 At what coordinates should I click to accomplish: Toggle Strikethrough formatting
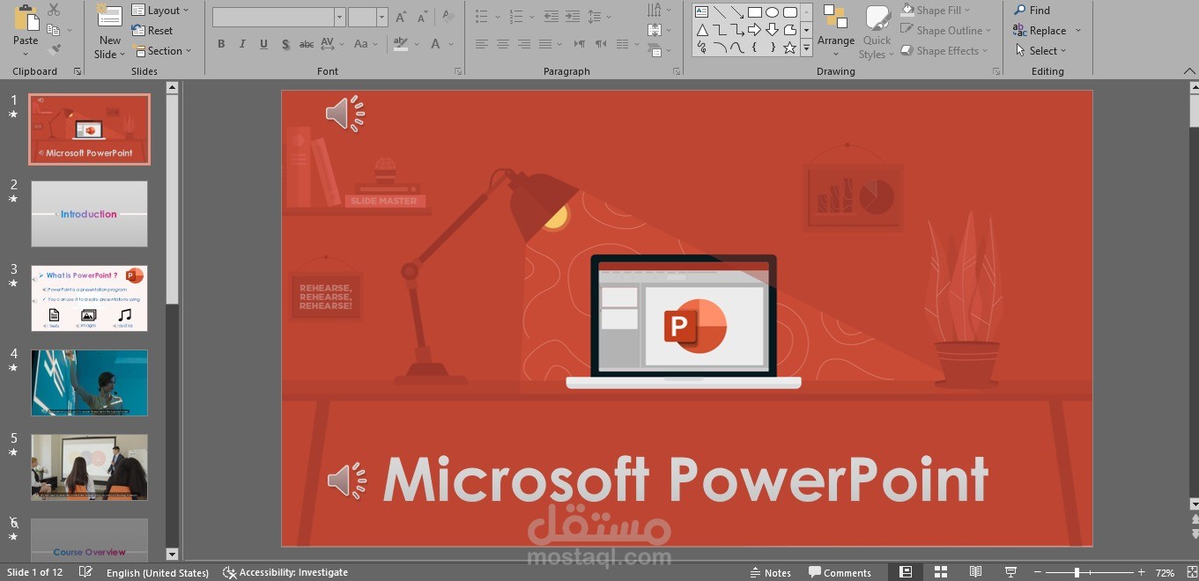point(307,44)
